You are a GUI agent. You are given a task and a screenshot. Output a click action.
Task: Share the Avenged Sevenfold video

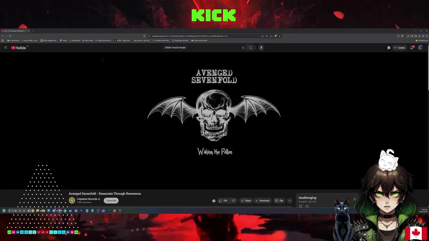coord(246,200)
